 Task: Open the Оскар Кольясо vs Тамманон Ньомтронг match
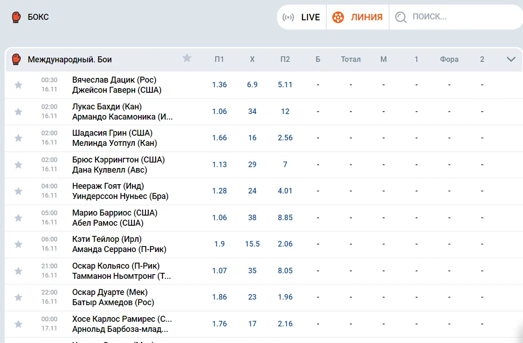(121, 271)
